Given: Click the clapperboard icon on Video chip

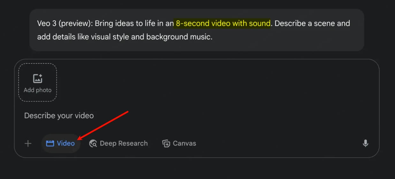Looking at the screenshot, I should pos(50,144).
